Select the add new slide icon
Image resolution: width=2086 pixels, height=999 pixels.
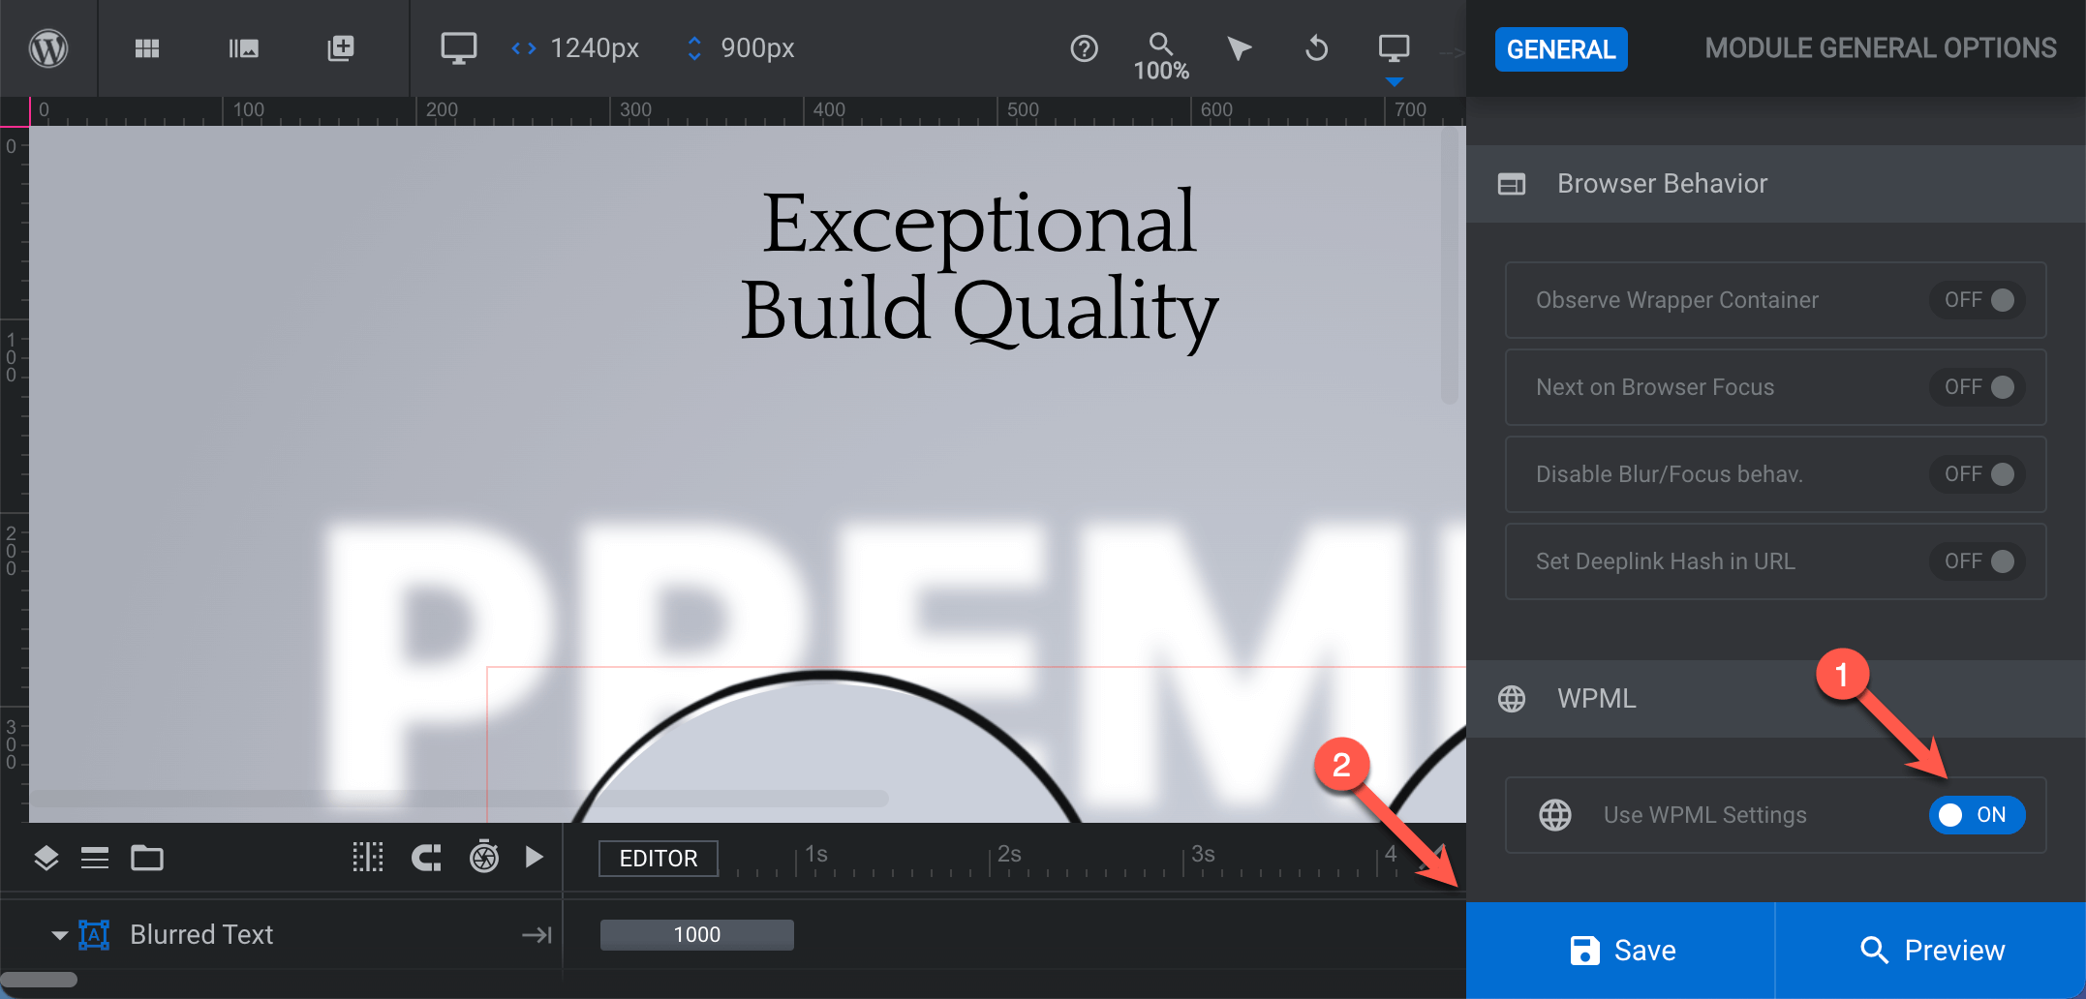coord(340,48)
